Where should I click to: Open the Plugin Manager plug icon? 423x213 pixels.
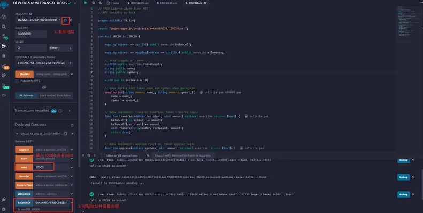tap(4, 200)
